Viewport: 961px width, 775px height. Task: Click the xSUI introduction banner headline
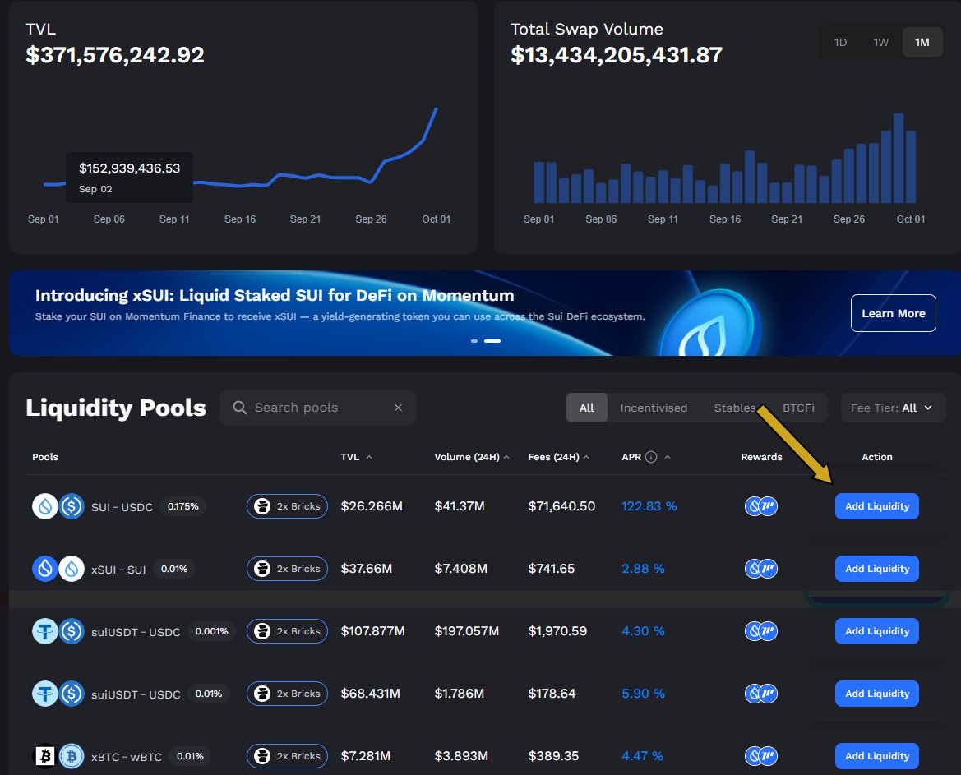(275, 296)
